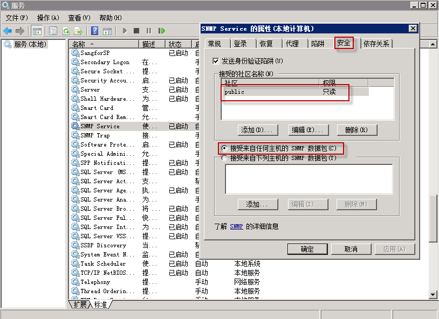This screenshot has width=439, height=319.
Task: Open the 查看(V) menu
Action: click(x=79, y=18)
